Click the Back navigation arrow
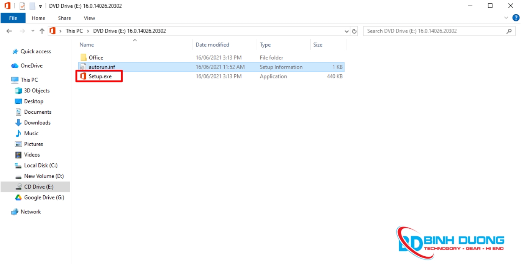This screenshot has height=264, width=521. click(x=9, y=31)
